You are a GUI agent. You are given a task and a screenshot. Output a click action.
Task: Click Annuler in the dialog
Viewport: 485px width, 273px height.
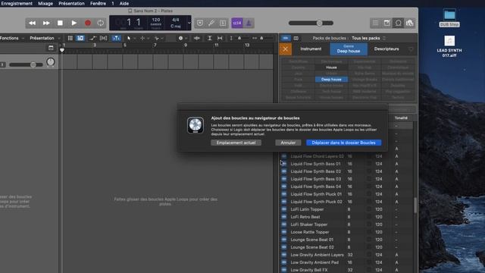288,143
